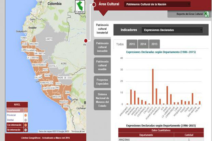Select Loreto region on the map

click(x=49, y=39)
